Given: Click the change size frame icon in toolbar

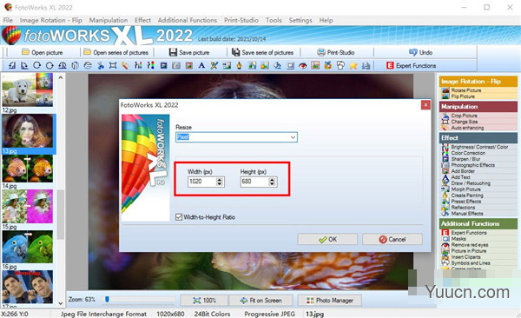Looking at the screenshot, I should [113, 65].
